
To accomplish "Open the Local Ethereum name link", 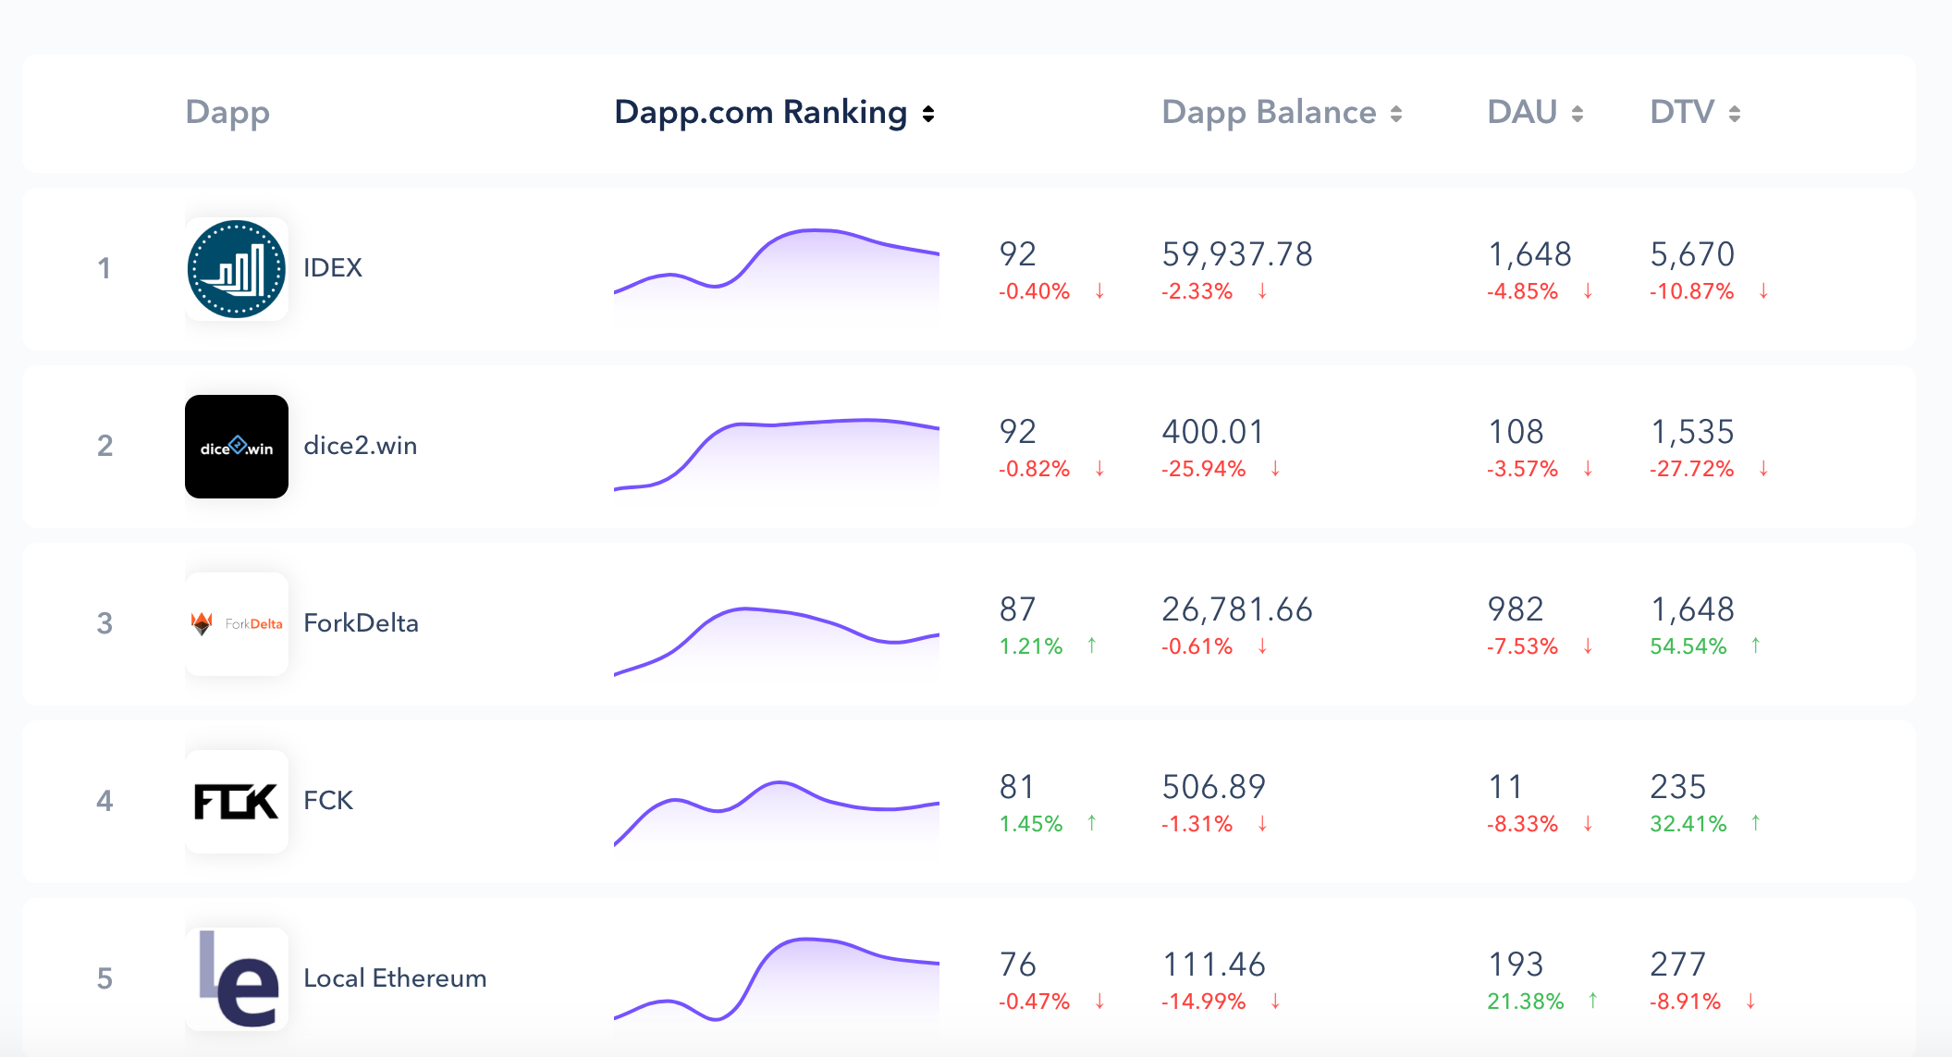I will 395,978.
